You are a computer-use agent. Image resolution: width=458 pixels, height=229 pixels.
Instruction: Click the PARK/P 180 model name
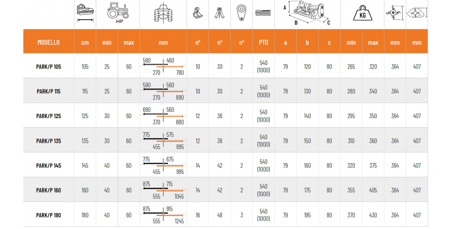click(x=49, y=215)
